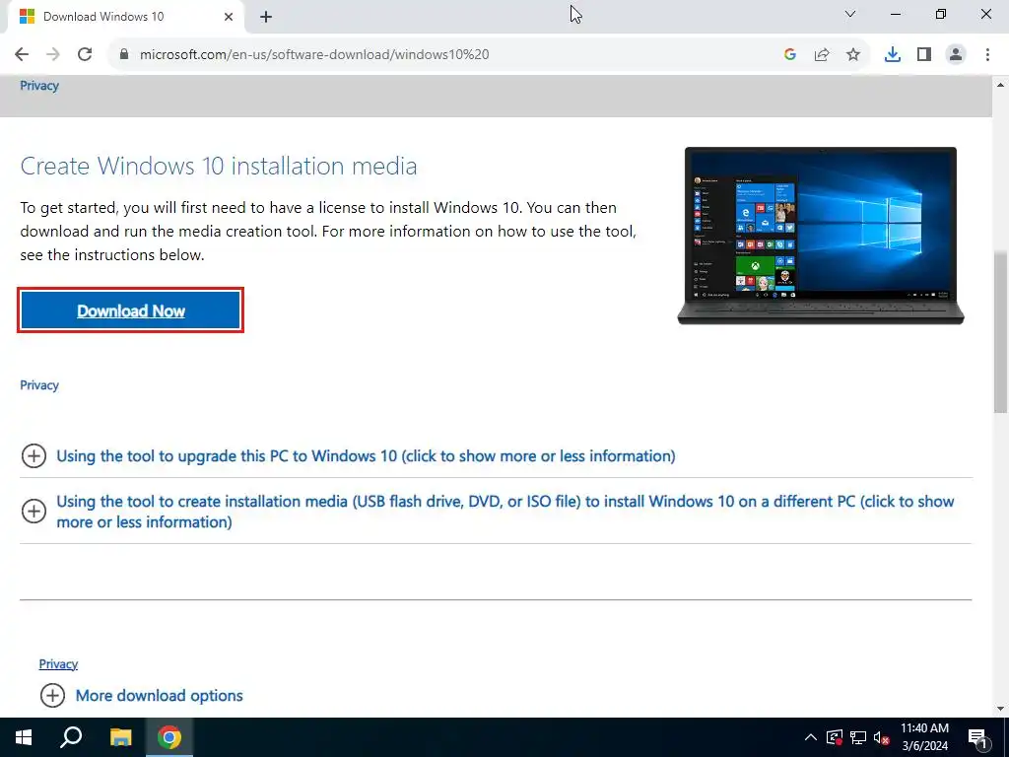Bookmark this page with the star icon

point(853,54)
